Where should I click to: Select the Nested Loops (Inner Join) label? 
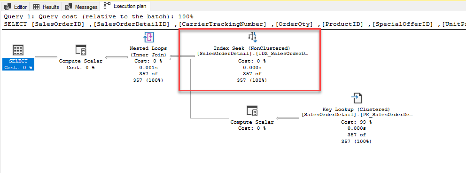(148, 51)
